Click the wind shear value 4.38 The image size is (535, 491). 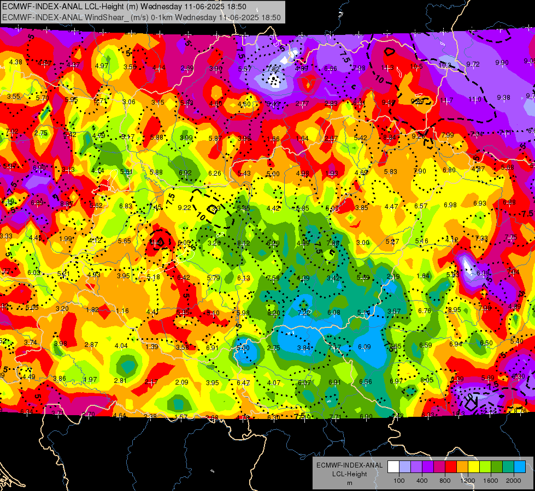tap(16, 62)
